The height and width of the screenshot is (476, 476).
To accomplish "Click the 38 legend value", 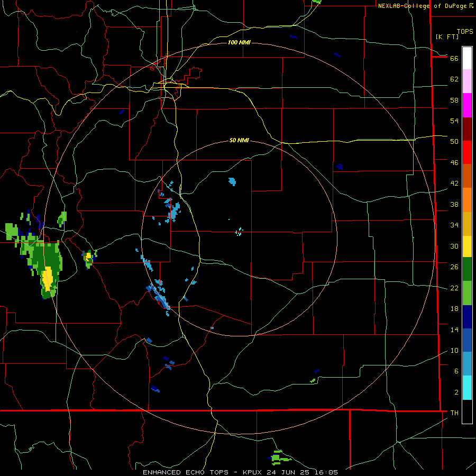I will click(454, 204).
